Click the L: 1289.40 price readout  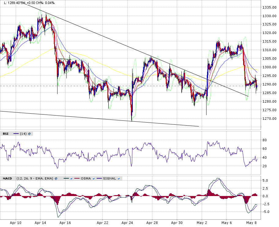click(12, 3)
